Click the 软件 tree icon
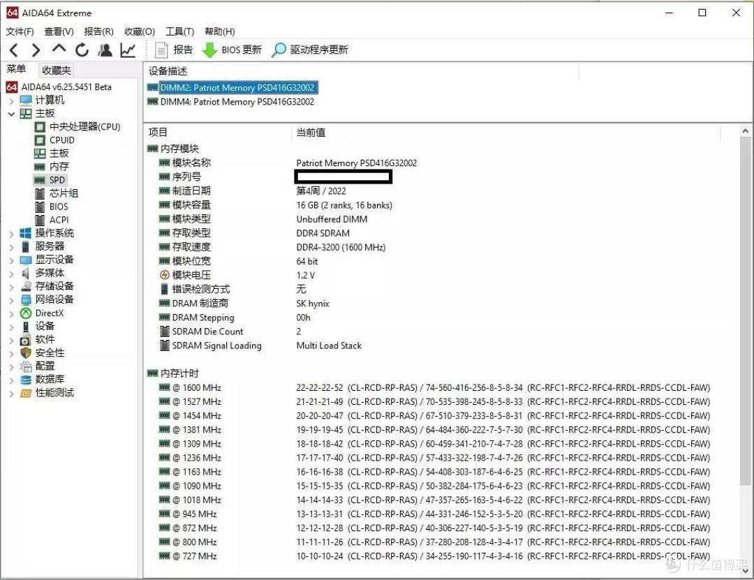 click(x=26, y=340)
